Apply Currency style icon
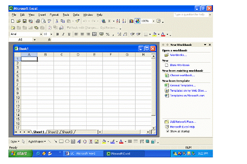247x164 pixels. (102, 34)
